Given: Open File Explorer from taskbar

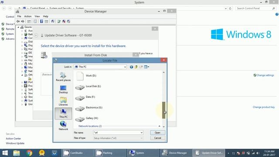Looking at the screenshot, I should click(17, 153).
